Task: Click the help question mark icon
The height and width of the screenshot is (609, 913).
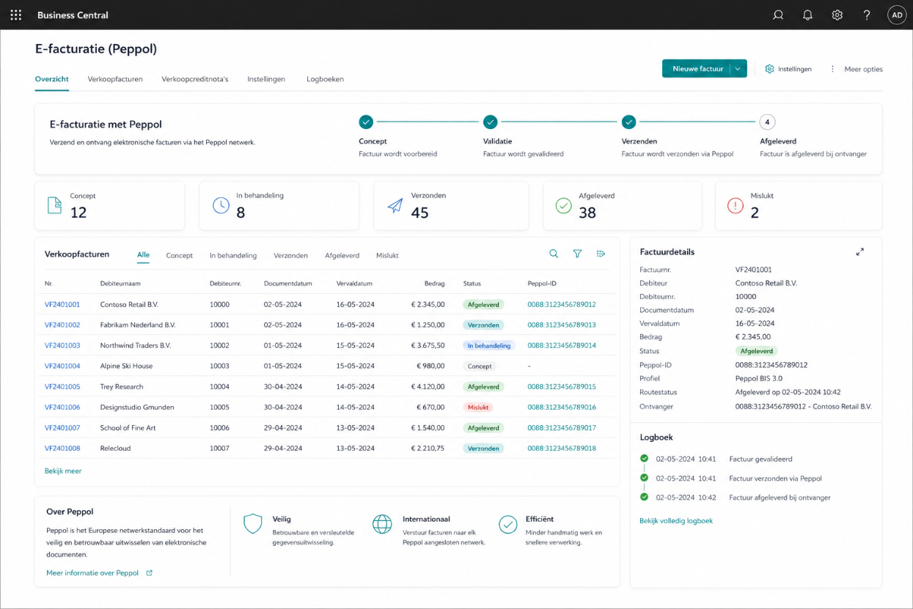Action: point(867,15)
